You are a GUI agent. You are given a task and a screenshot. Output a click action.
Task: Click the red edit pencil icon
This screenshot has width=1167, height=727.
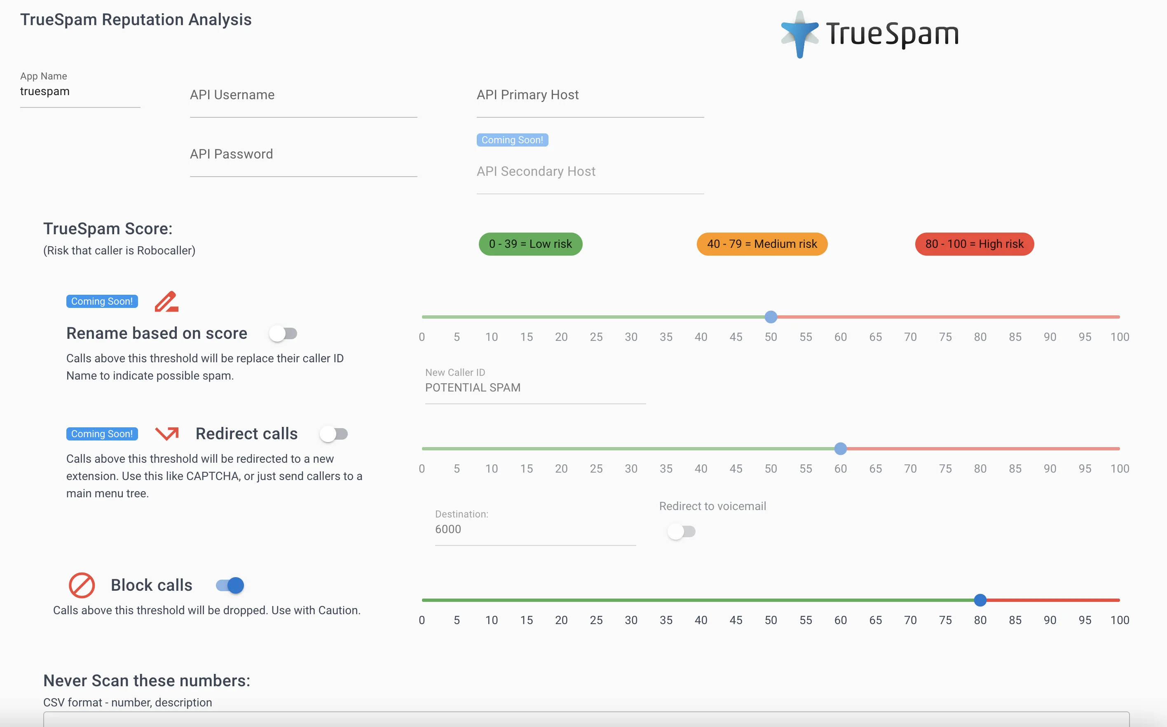pyautogui.click(x=166, y=301)
